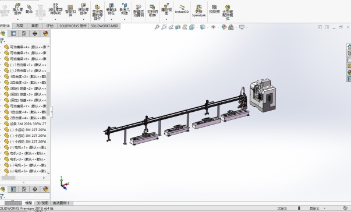Screen dimensions: 351x212
Task: Insert a Bill of Materials (材料明细表)
Action: click(153, 10)
